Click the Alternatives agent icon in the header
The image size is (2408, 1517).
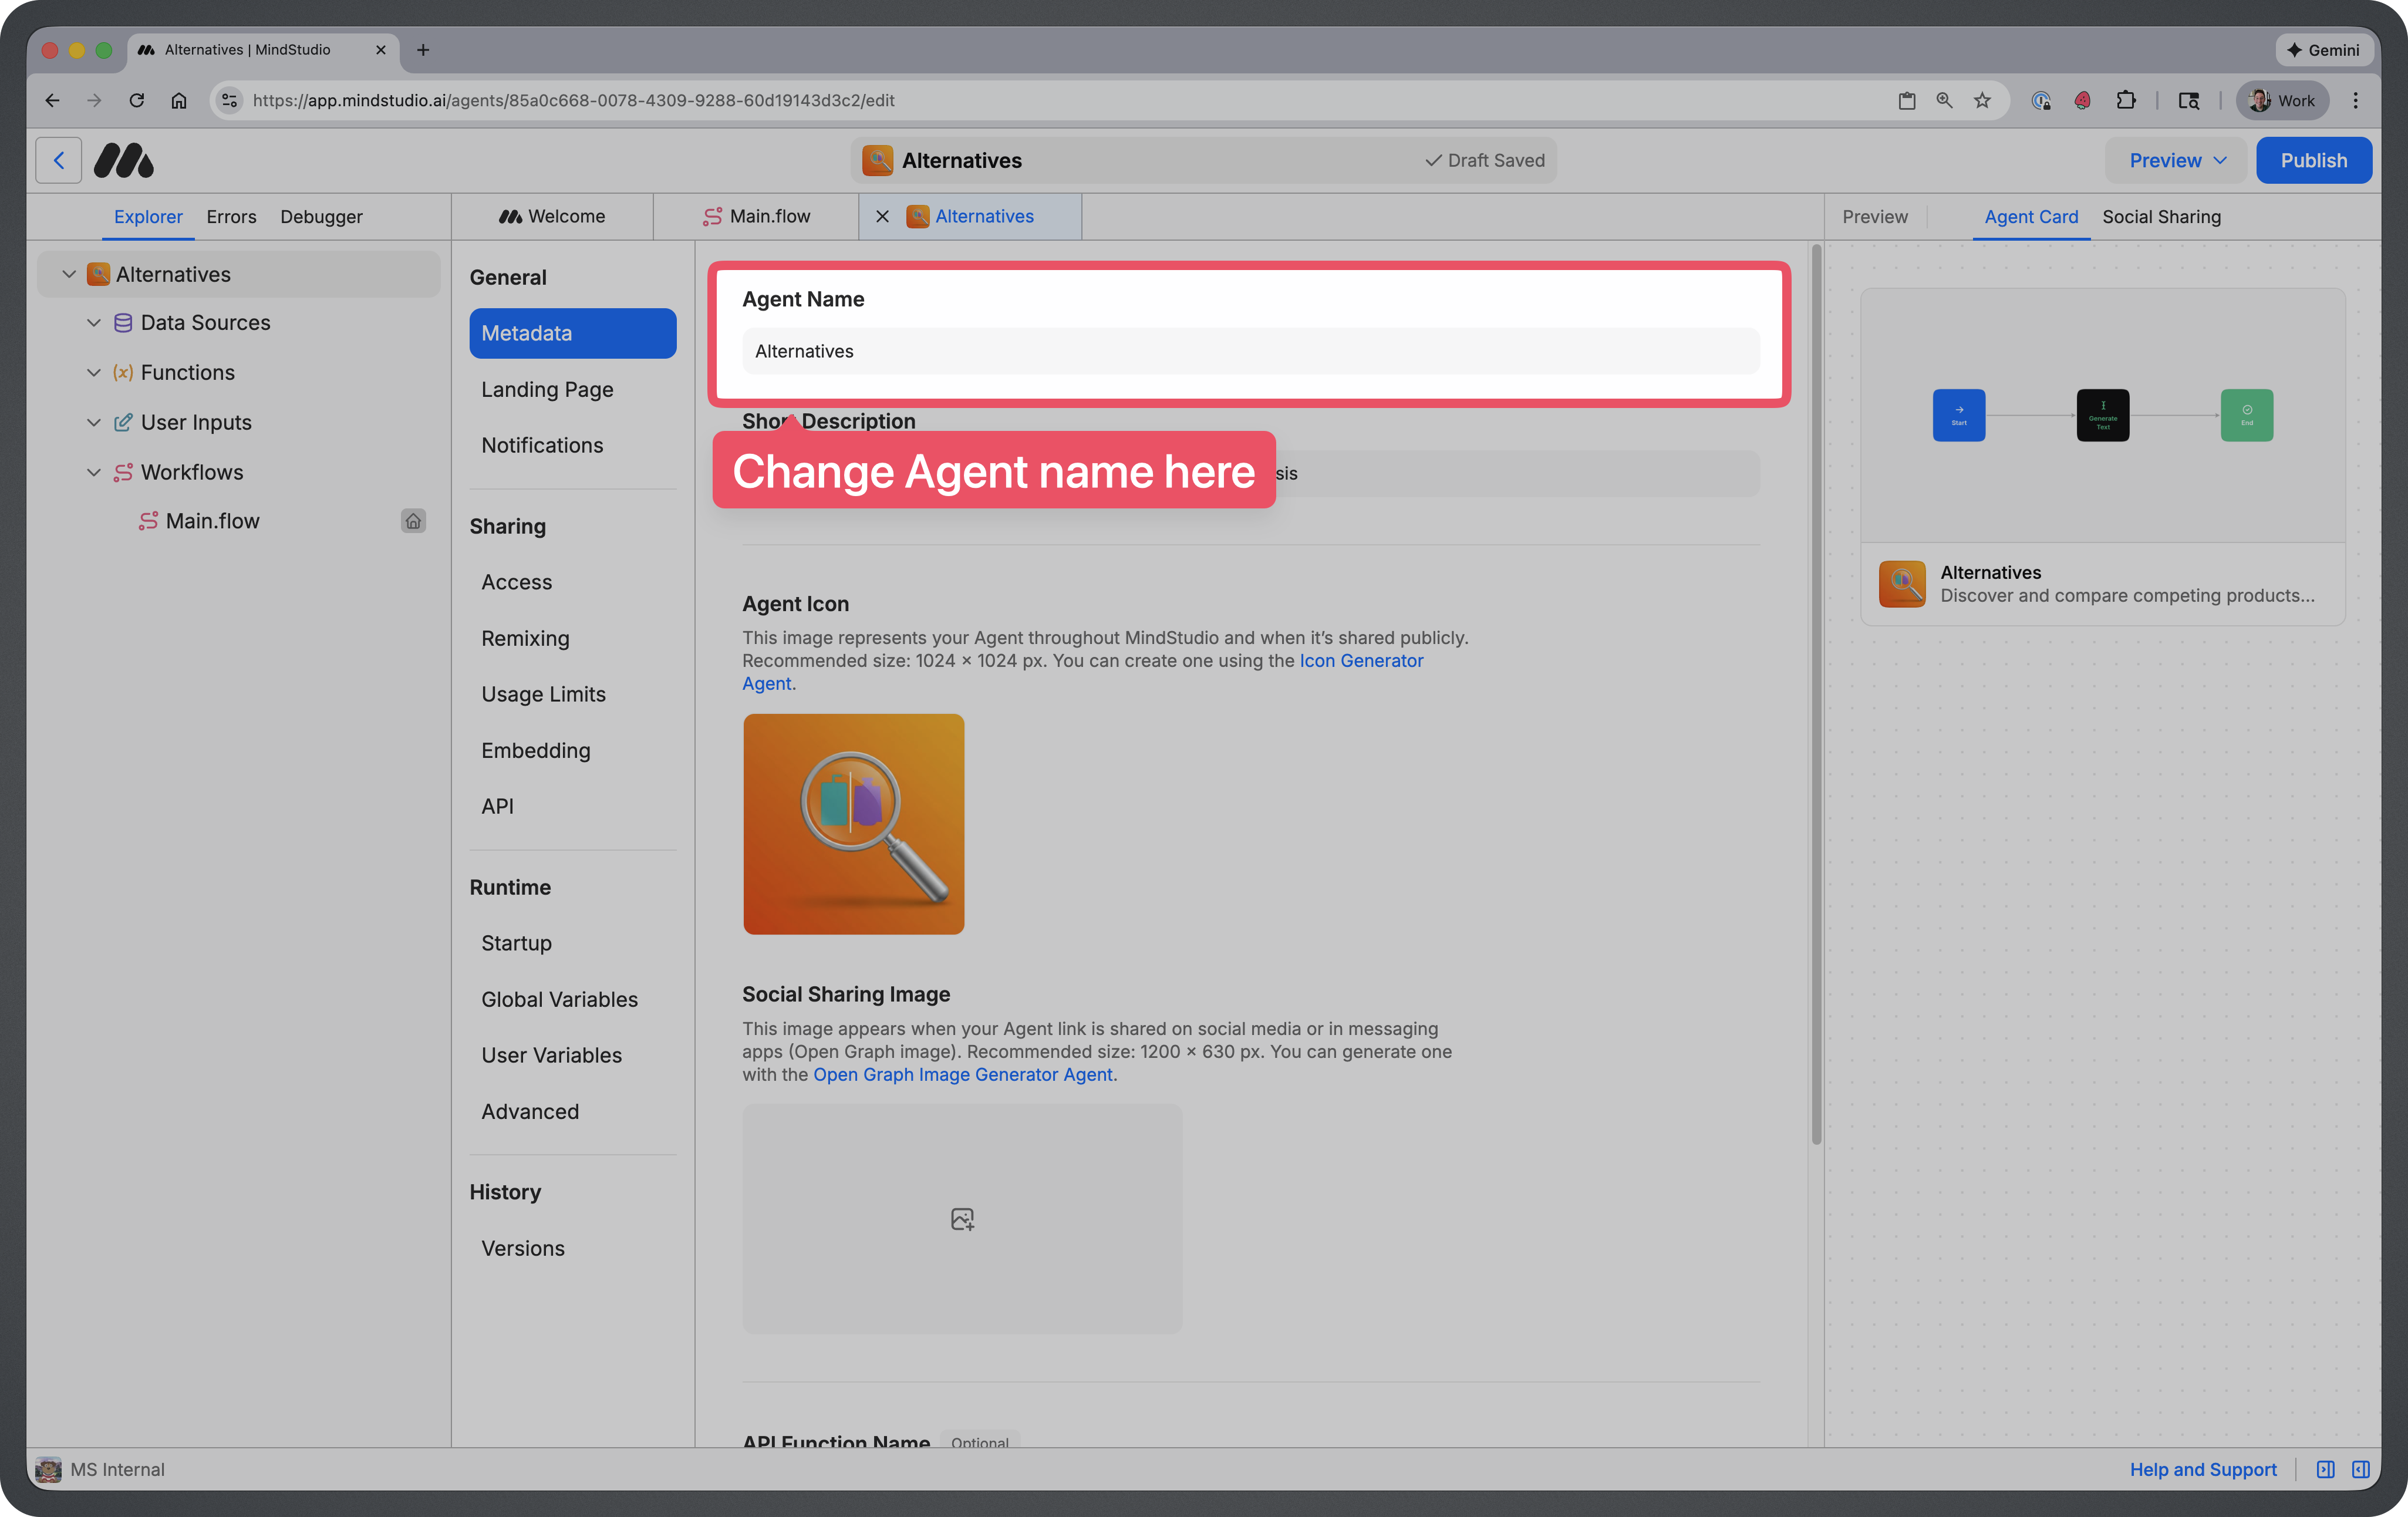tap(877, 160)
